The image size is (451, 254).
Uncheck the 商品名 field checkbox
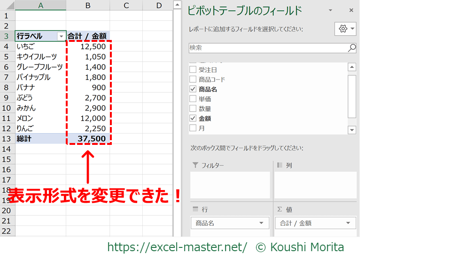pos(193,89)
